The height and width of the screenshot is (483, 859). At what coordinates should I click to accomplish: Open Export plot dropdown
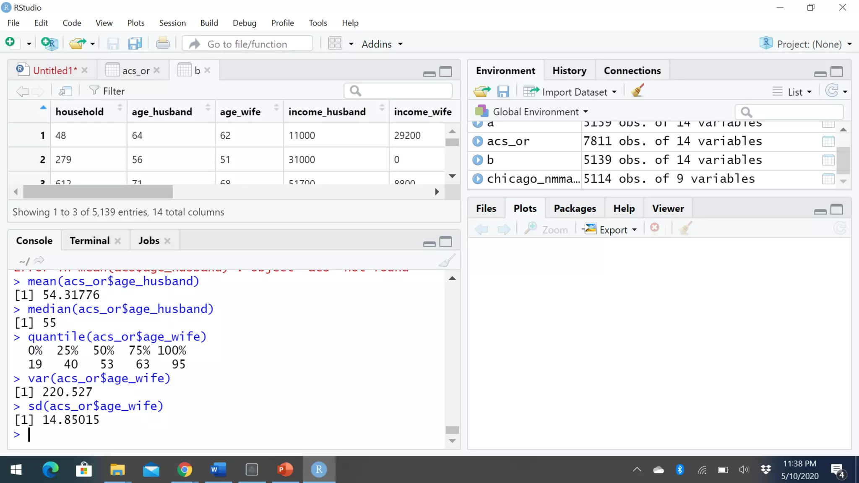[611, 230]
